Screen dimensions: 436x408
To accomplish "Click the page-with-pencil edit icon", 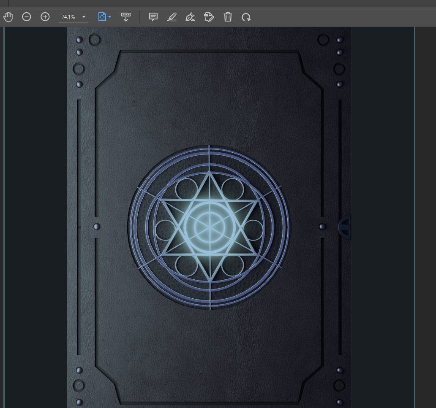I will [209, 17].
